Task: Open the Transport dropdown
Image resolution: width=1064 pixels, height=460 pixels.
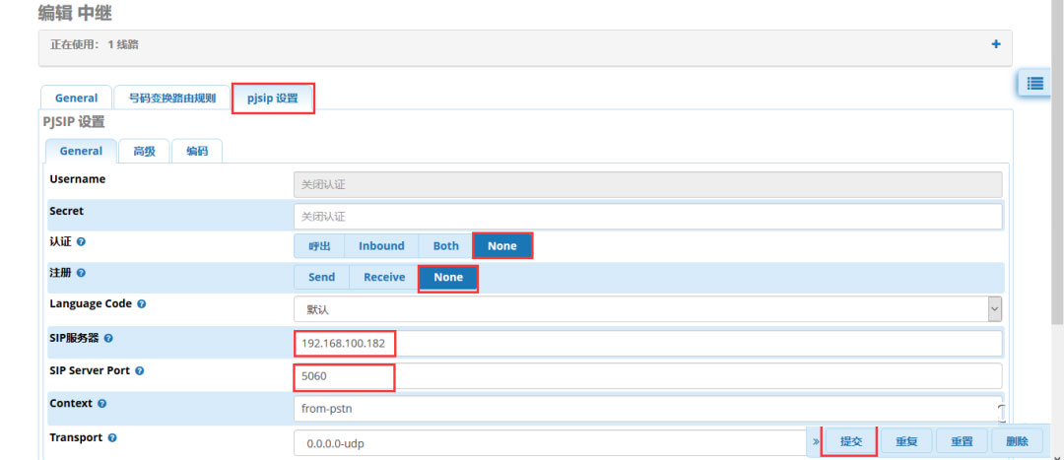Action: pos(552,444)
